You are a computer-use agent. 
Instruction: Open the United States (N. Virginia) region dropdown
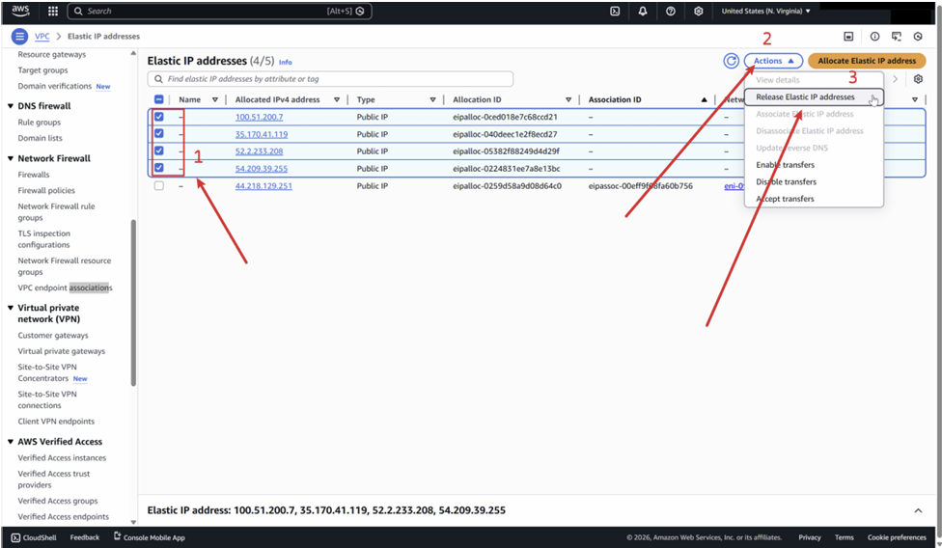(766, 12)
